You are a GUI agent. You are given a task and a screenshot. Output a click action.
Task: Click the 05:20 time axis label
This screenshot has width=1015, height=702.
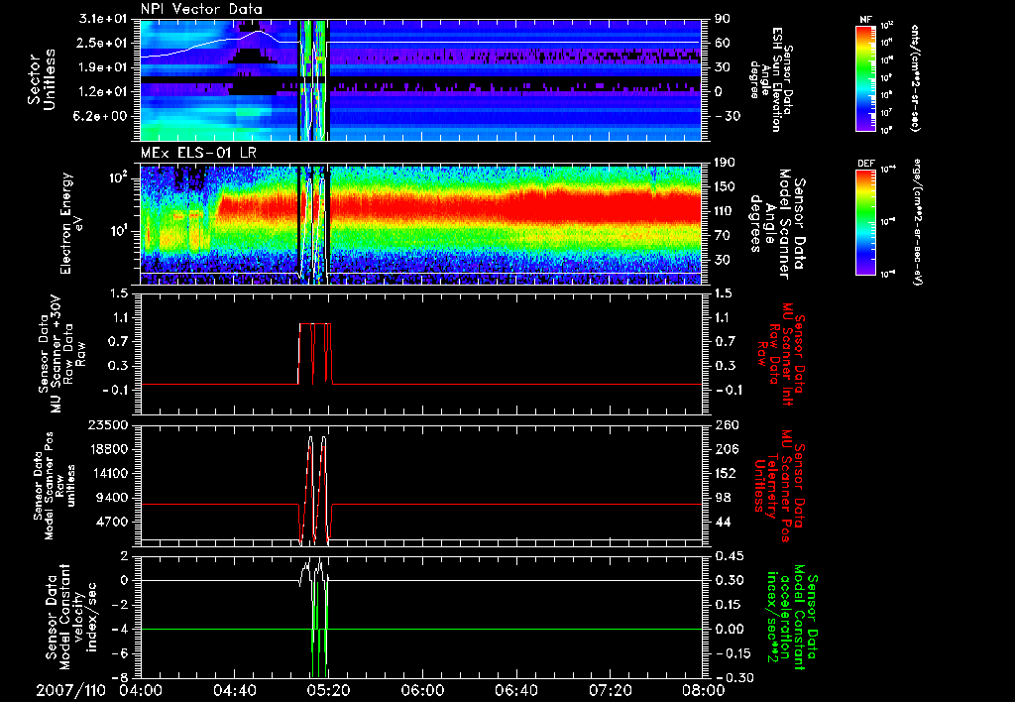click(328, 690)
